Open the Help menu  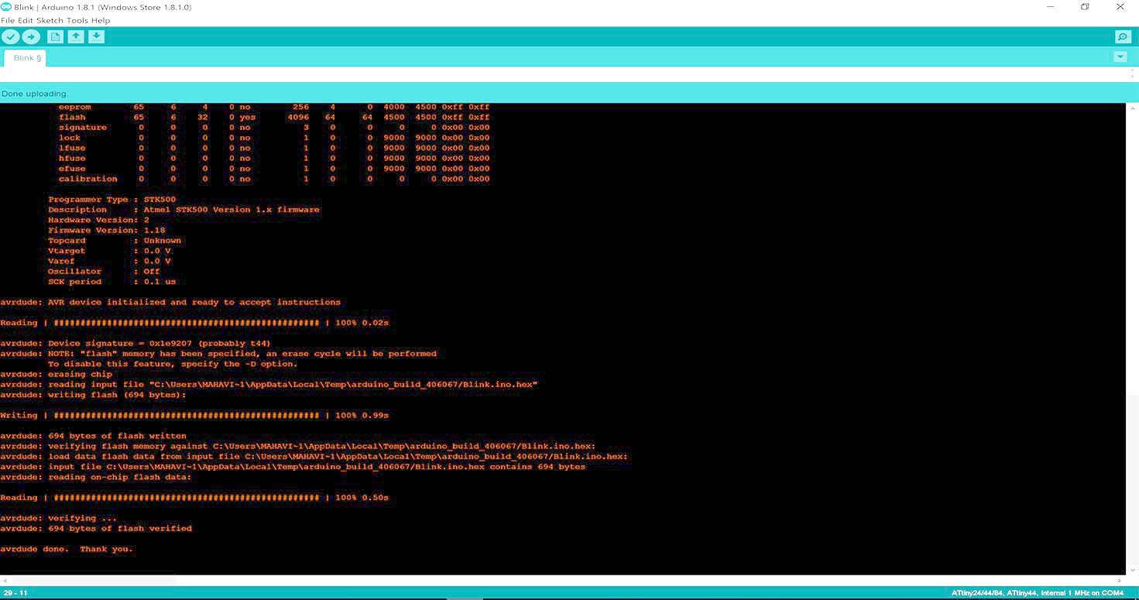click(101, 20)
